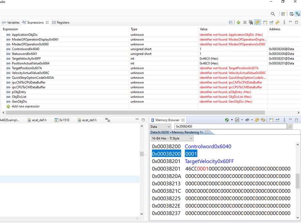
Task: Expand the chip icon's dropdown arrow
Action: (x=252, y=120)
